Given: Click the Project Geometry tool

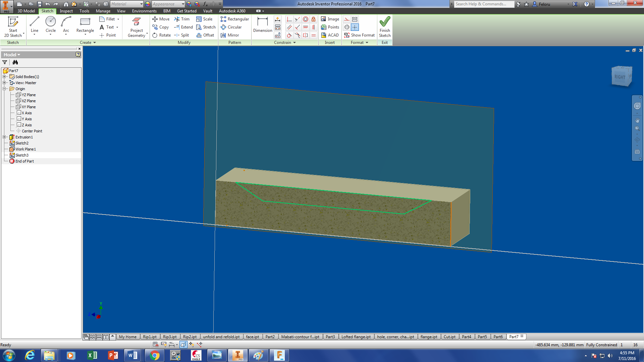Looking at the screenshot, I should (137, 27).
